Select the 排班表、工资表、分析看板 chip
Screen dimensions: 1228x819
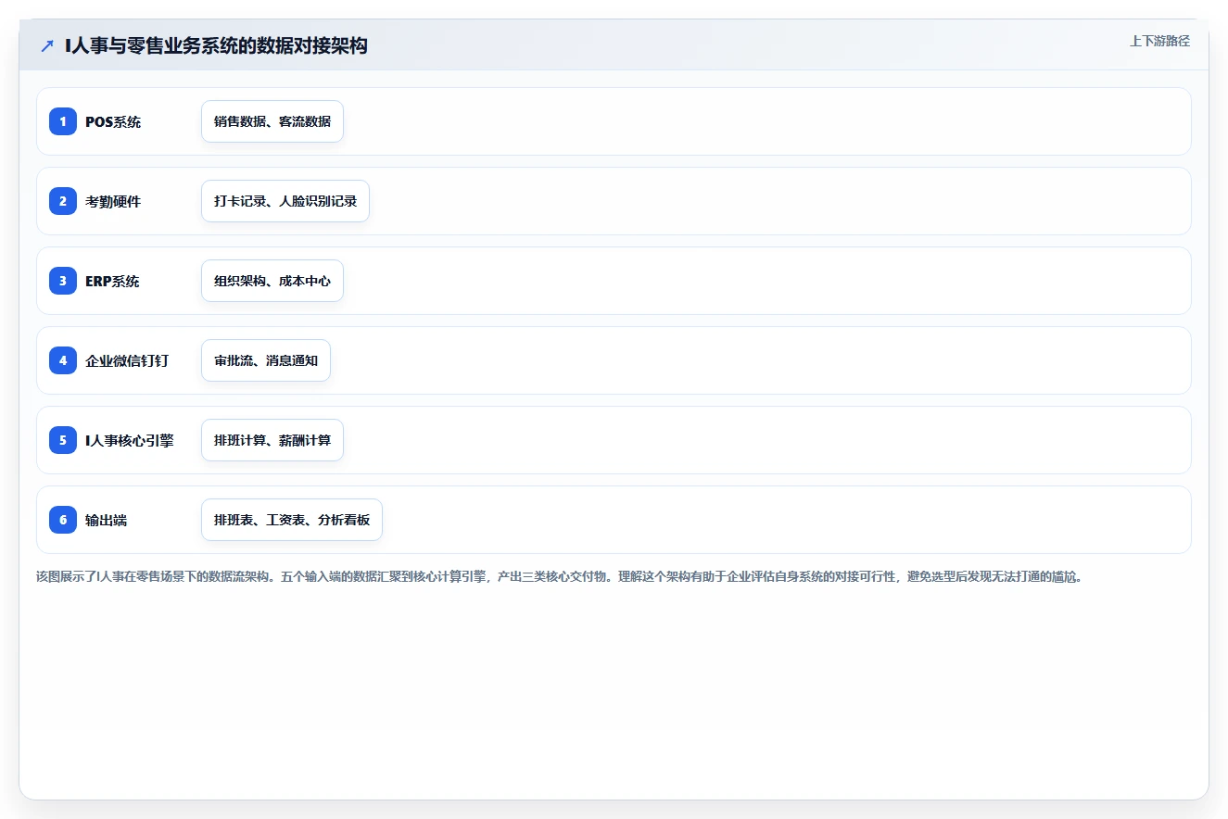coord(292,520)
